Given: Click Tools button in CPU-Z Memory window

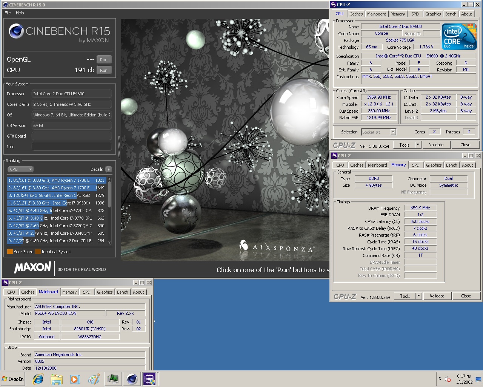Looking at the screenshot, I should point(405,296).
